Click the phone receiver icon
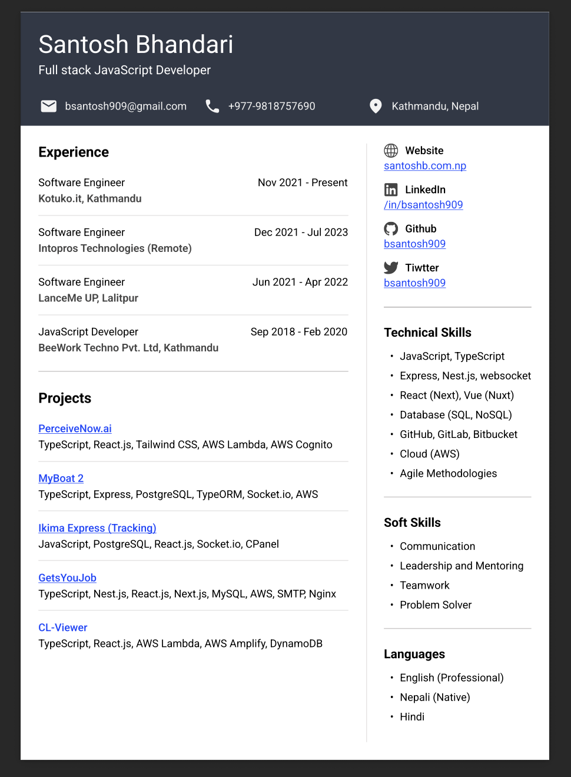 click(x=213, y=106)
